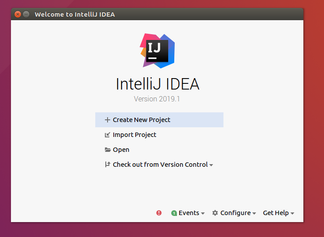Click the Version 2019.1 text

tap(157, 99)
